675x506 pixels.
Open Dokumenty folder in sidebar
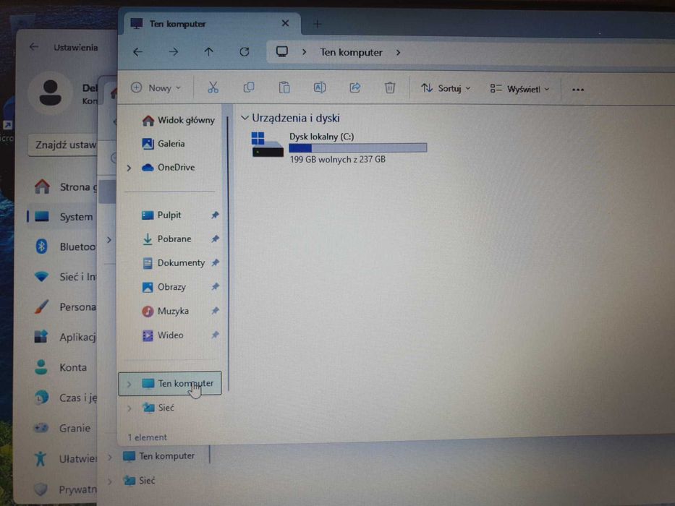174,263
